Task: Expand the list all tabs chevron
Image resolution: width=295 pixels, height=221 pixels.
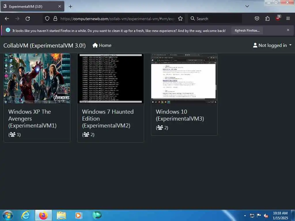Action: (247, 6)
